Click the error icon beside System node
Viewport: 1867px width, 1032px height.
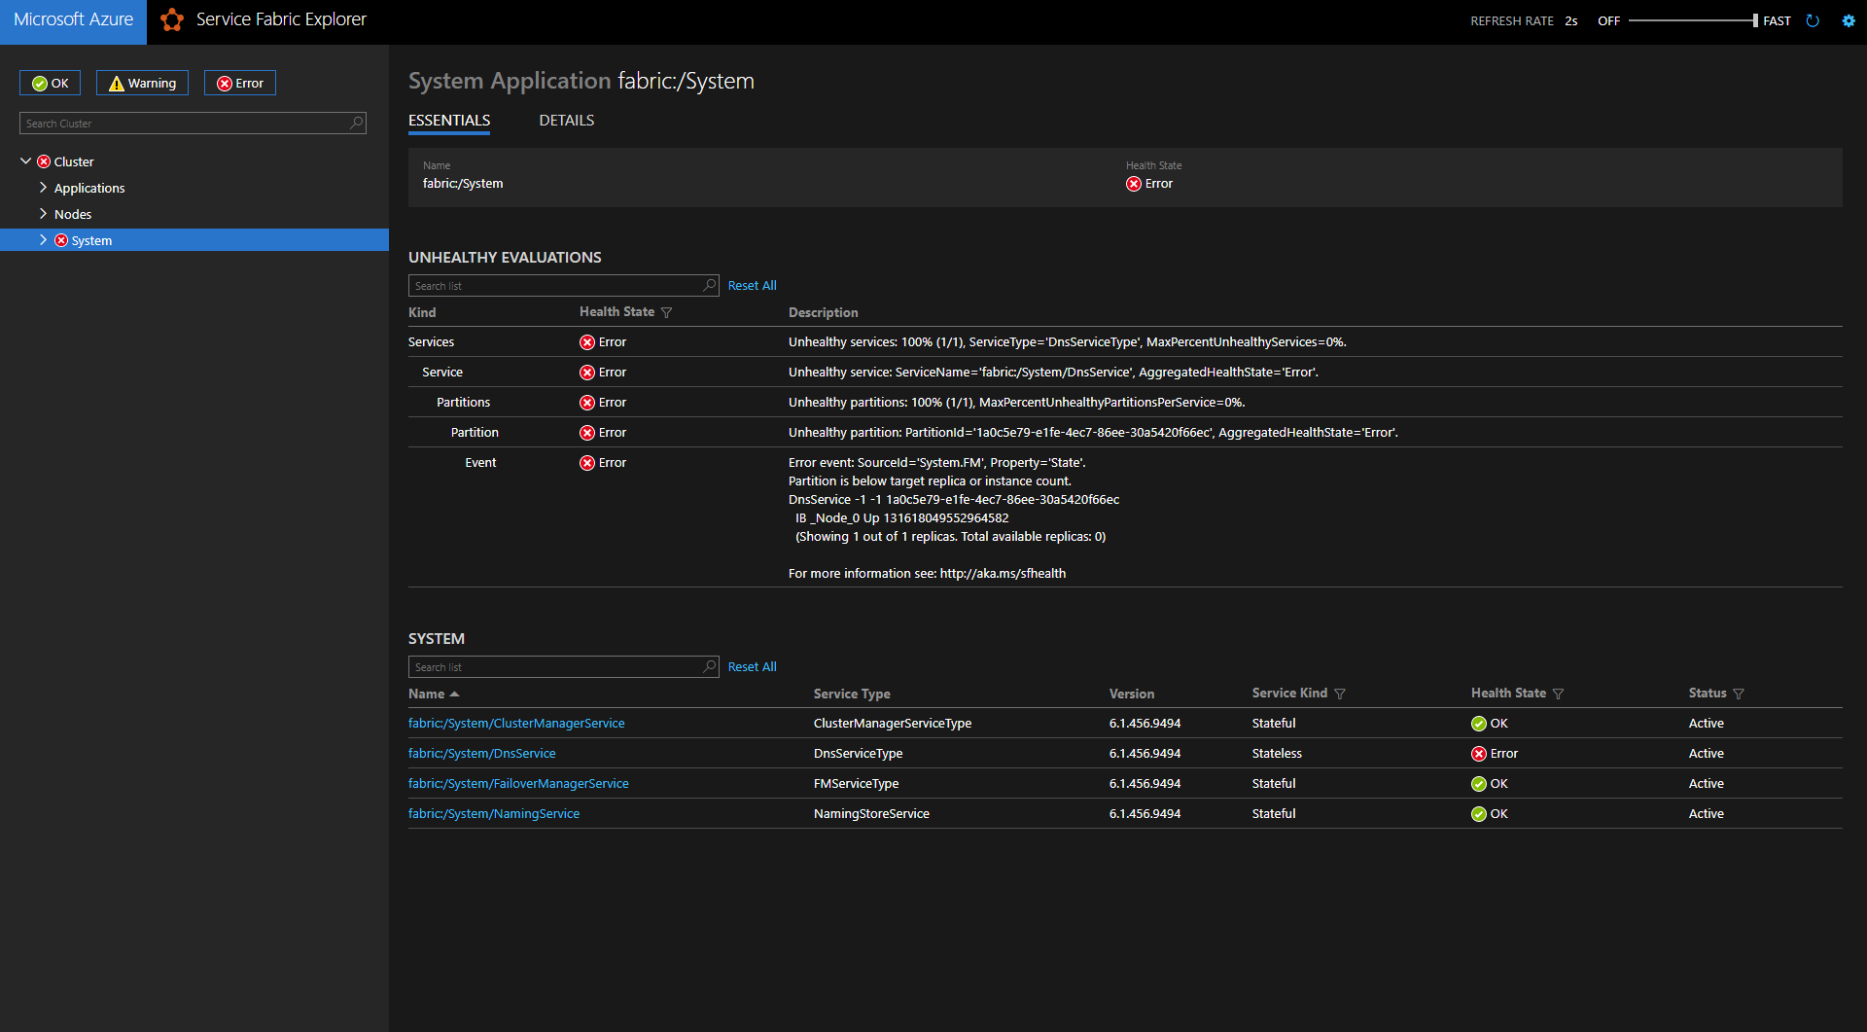pyautogui.click(x=61, y=240)
